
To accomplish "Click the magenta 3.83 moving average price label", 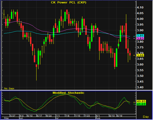I will 140,38.
